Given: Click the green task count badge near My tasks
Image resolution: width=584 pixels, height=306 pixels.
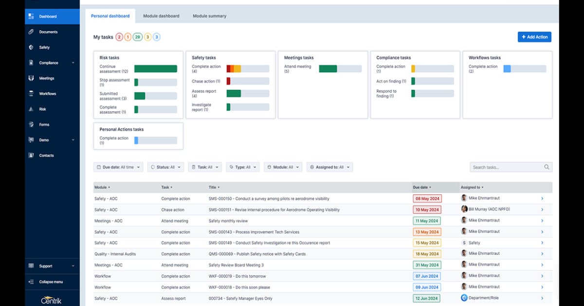Looking at the screenshot, I should click(138, 36).
